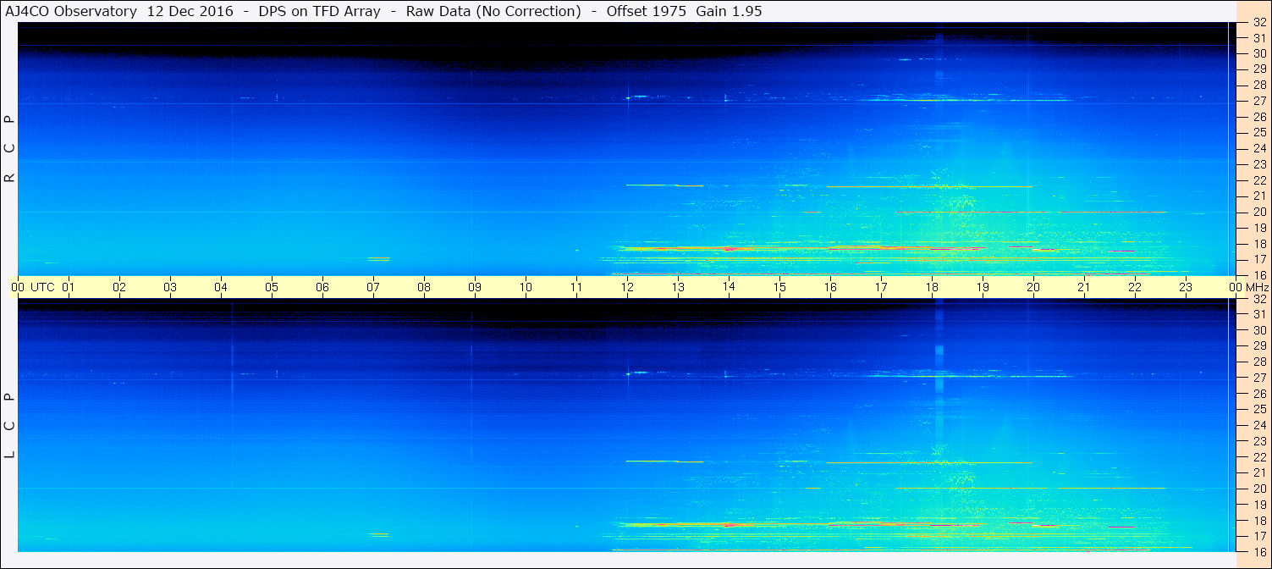Click the 15 hour tick on time axis
Screen dimensions: 1272x569
click(x=779, y=287)
